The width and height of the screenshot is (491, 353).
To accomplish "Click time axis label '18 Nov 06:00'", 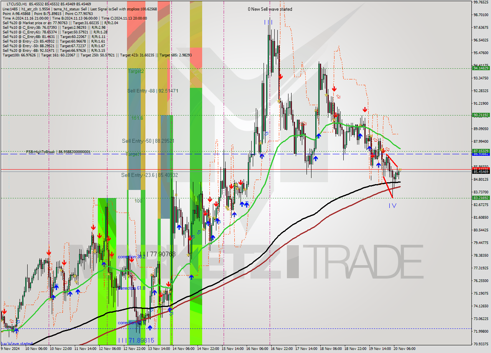I will point(331,349).
